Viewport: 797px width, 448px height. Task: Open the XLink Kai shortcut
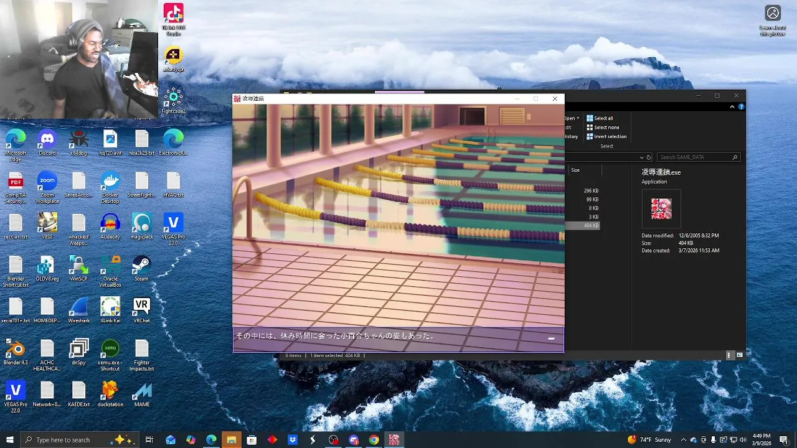click(x=110, y=310)
